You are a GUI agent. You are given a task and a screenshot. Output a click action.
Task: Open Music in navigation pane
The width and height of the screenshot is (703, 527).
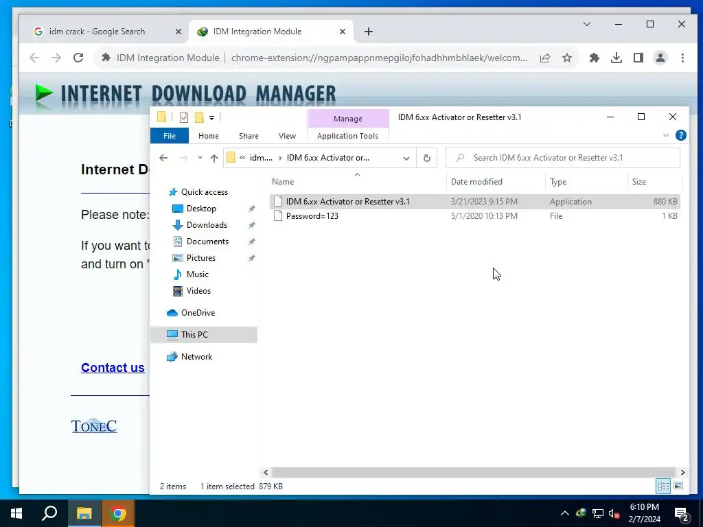pos(197,274)
